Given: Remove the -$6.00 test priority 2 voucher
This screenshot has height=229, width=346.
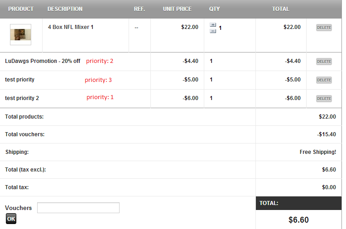Looking at the screenshot, I should pos(324,98).
